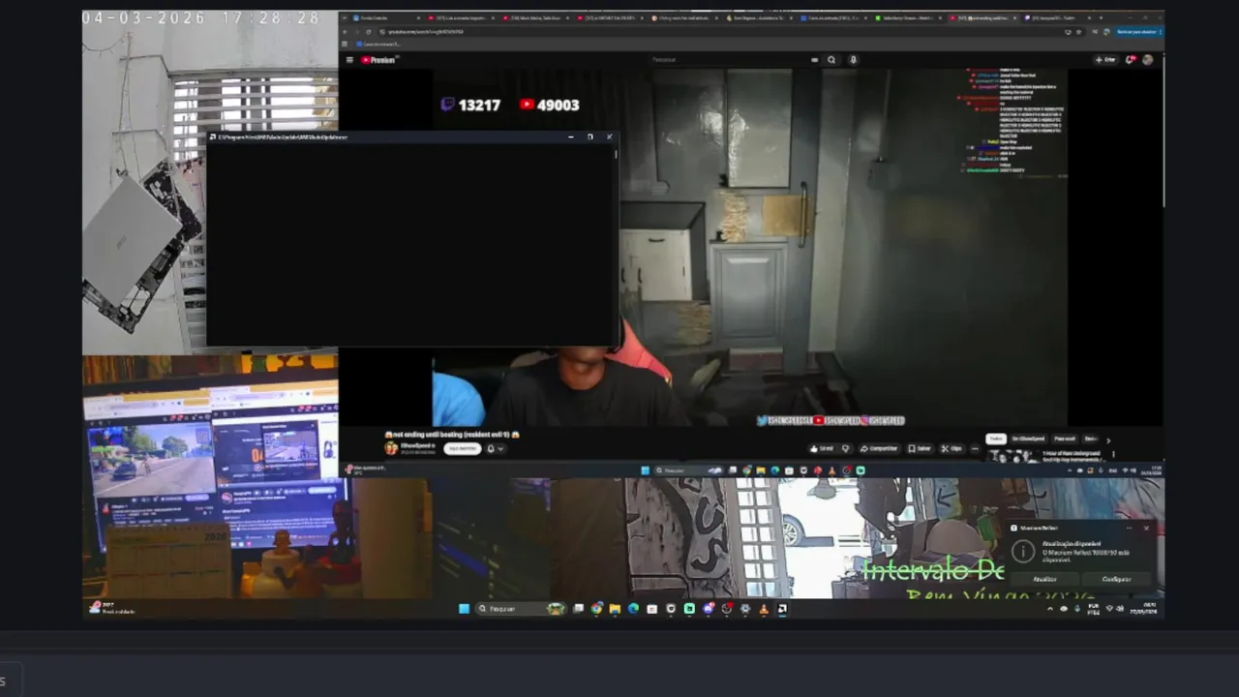The height and width of the screenshot is (697, 1239).
Task: Open VLC cone icon on bottom taskbar
Action: (x=764, y=608)
